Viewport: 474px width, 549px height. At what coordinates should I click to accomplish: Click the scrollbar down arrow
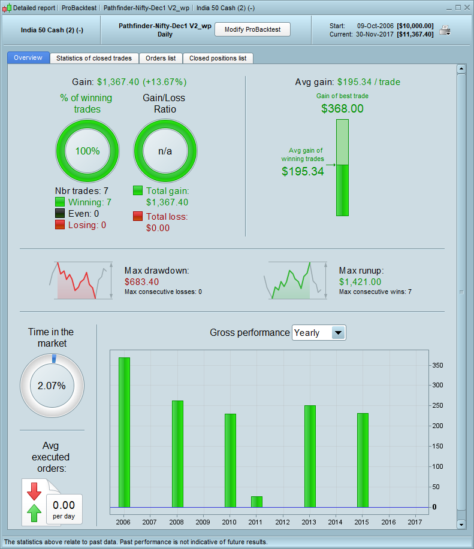[x=461, y=524]
